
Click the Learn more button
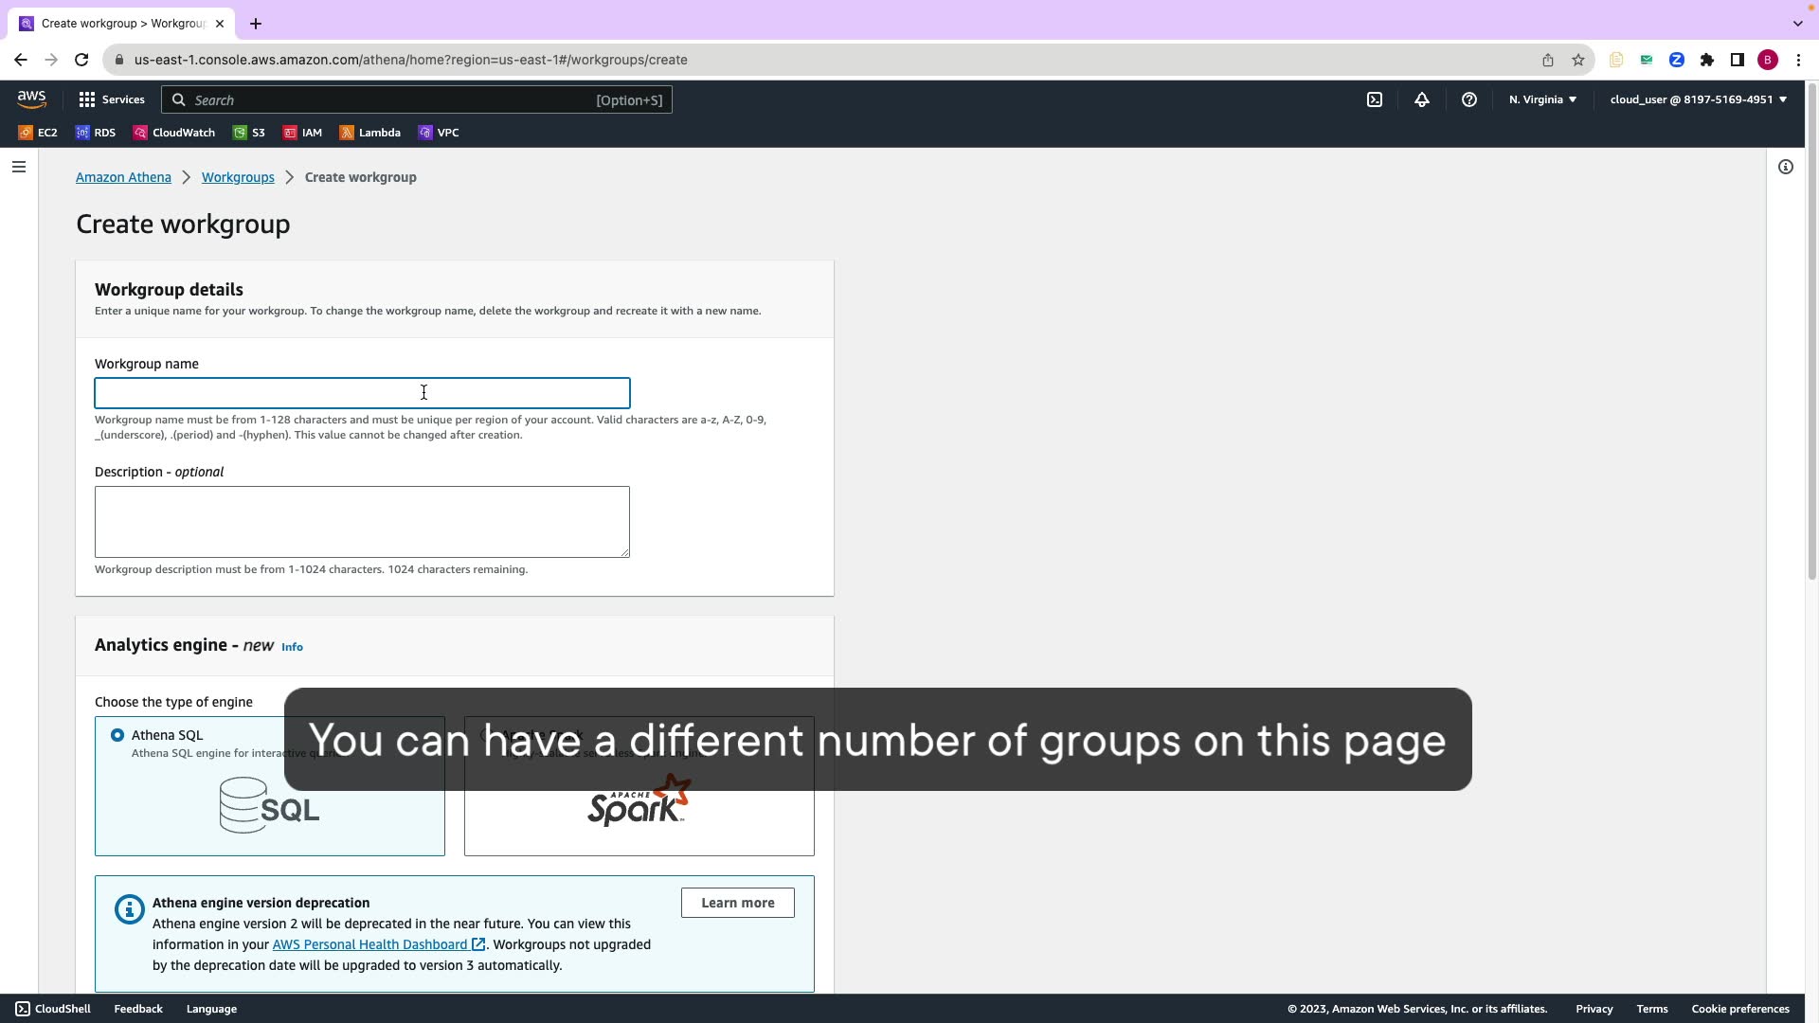coord(737,903)
